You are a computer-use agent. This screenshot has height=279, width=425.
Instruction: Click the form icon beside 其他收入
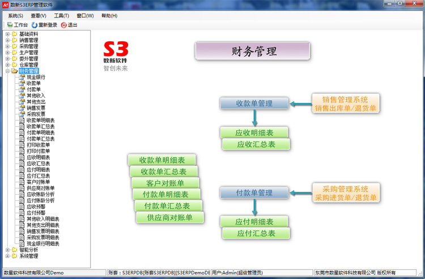pyautogui.click(x=22, y=96)
